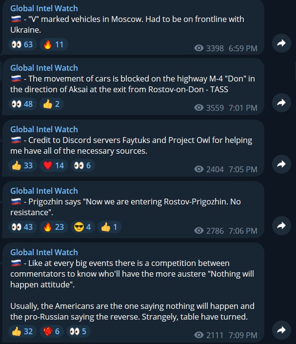Image resolution: width=296 pixels, height=344 pixels.
Task: Open Global Intel Watch name on Prigozhin post
Action: point(44,191)
